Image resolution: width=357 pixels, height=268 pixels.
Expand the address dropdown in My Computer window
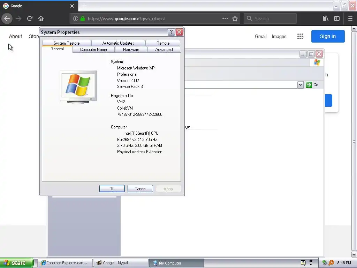(300, 85)
